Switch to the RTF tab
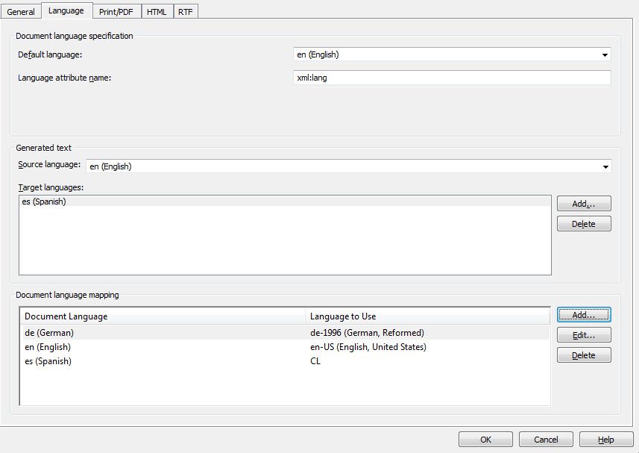 coord(186,12)
